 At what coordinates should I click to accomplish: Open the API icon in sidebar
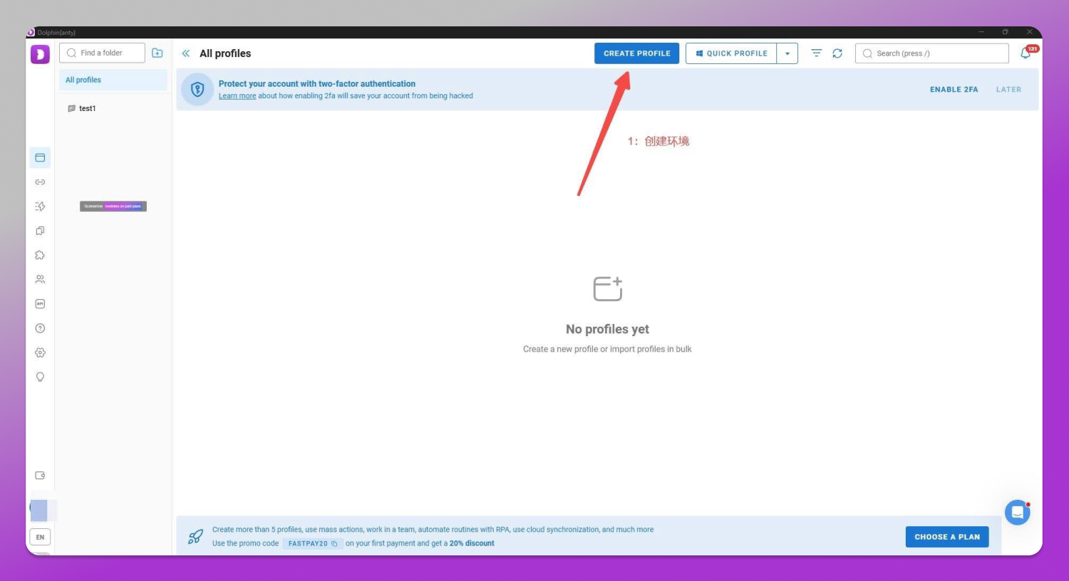tap(40, 304)
